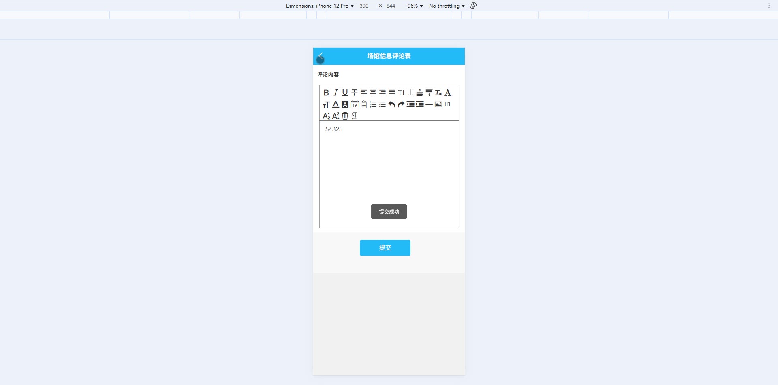Decrease indent of the text
Screen dimensions: 778x385
(410, 104)
